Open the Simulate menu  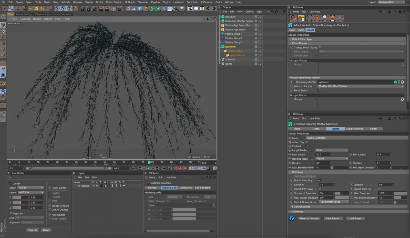[78, 2]
